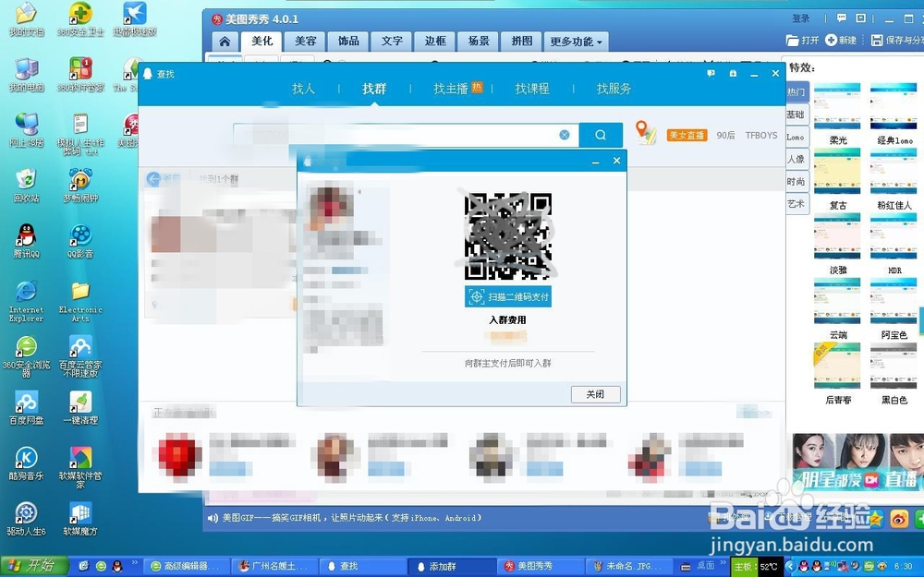This screenshot has width=924, height=577.
Task: Open Windows 开始 start button
Action: point(35,566)
